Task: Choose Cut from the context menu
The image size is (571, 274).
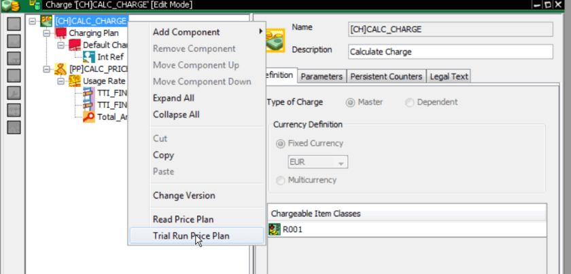Action: pos(196,138)
